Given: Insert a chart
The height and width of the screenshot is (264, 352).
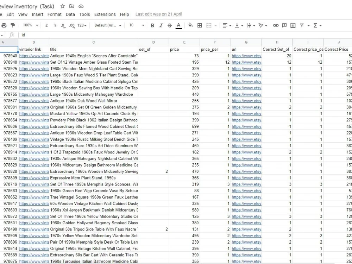Looking at the screenshot, I should (x=293, y=25).
